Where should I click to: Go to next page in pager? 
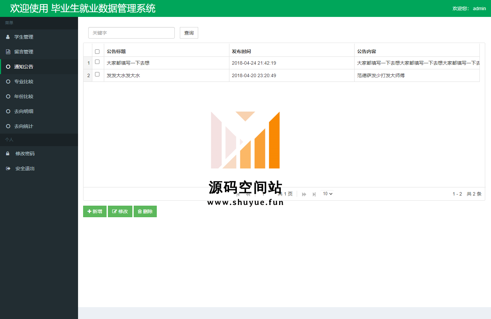[x=304, y=194]
